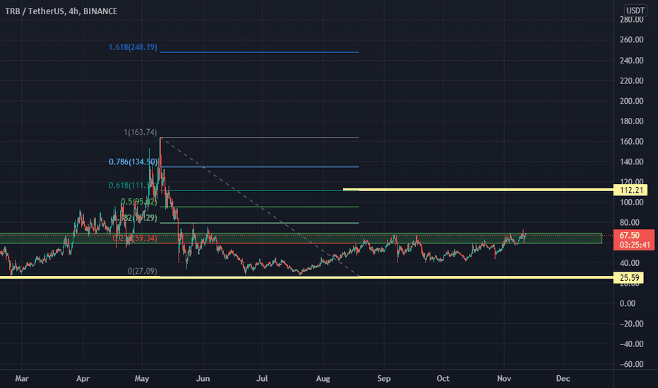Click 180.00 on the price axis
658x388 pixels.
(x=631, y=121)
